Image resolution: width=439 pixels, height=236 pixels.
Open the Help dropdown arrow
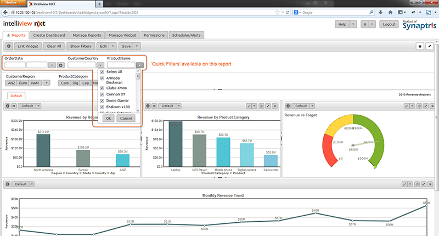pos(353,24)
